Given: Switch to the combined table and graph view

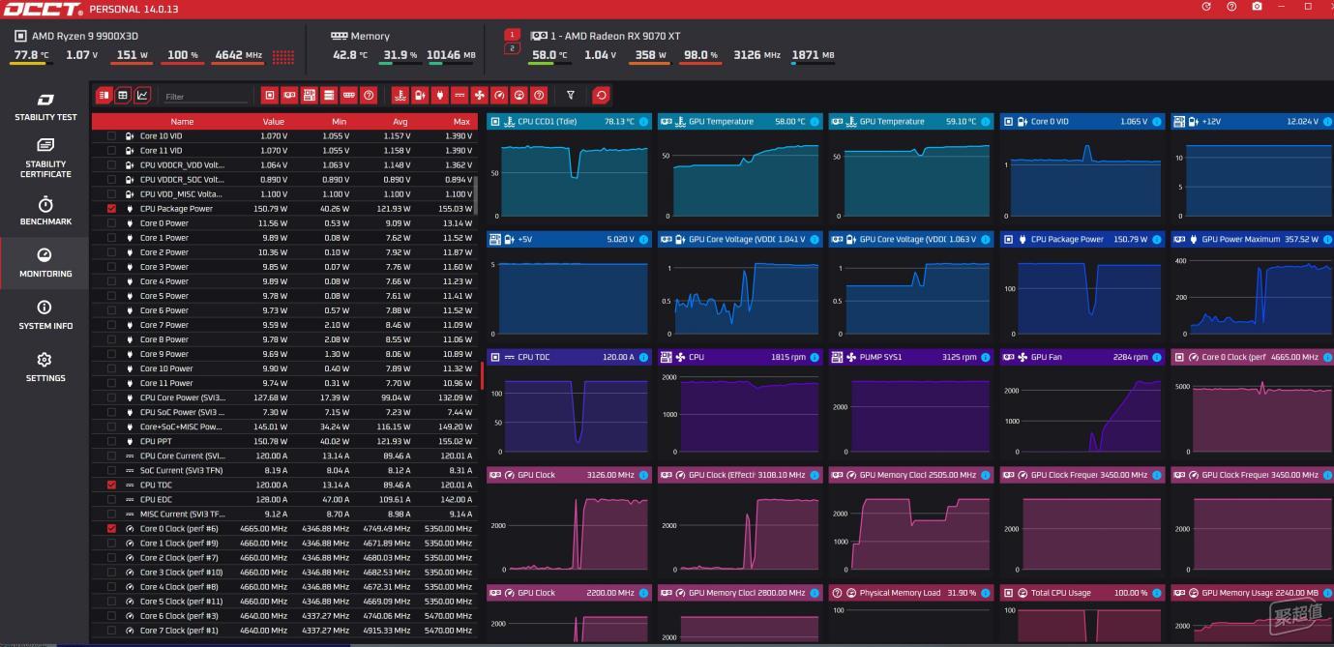Looking at the screenshot, I should click(104, 95).
